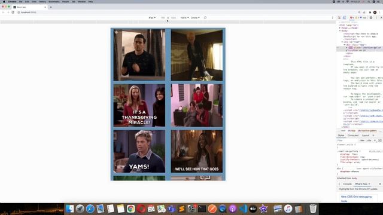The image size is (383, 215).
Task: Select div.App in the DOM breadcrumb
Action: point(351,131)
